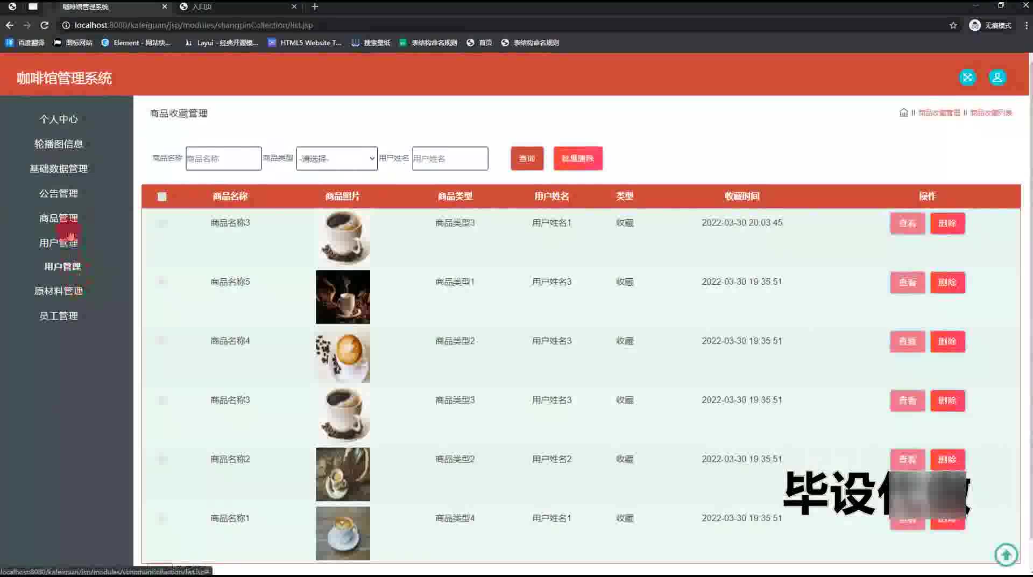This screenshot has width=1033, height=577.
Task: Click the 咖啡馆管理系统 header title
Action: pyautogui.click(x=64, y=78)
